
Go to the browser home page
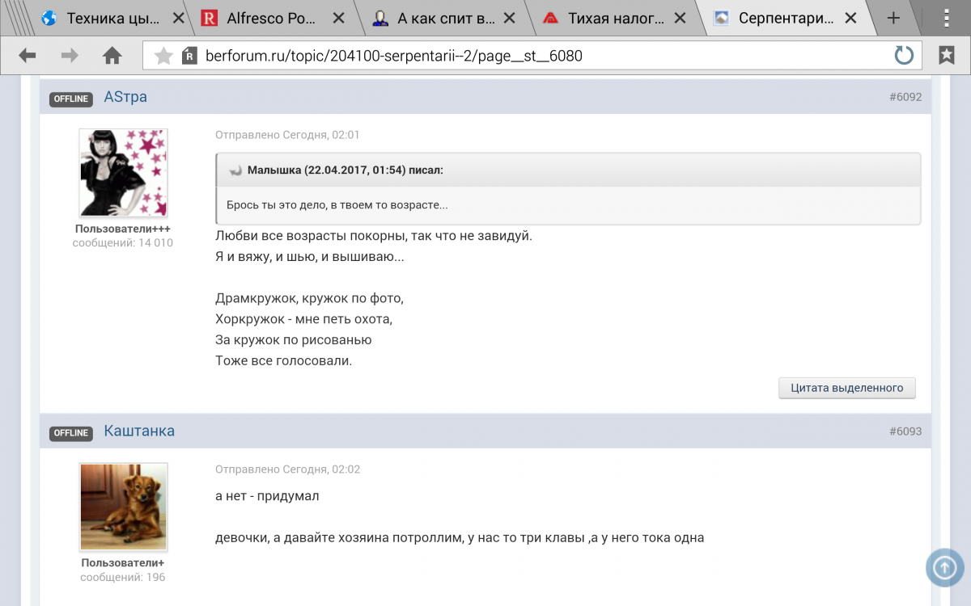coord(112,56)
